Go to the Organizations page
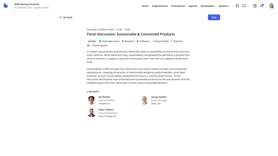 coord(160,6)
